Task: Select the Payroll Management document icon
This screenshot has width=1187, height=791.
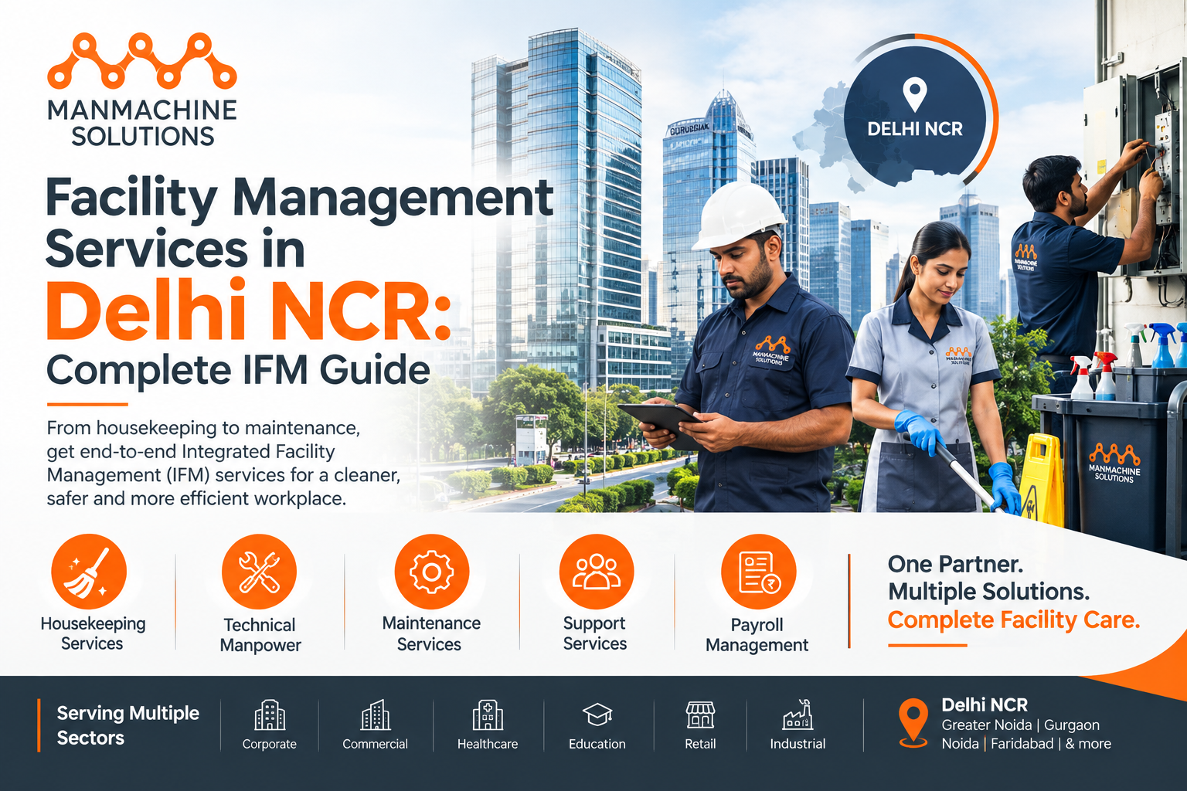Action: [x=758, y=572]
